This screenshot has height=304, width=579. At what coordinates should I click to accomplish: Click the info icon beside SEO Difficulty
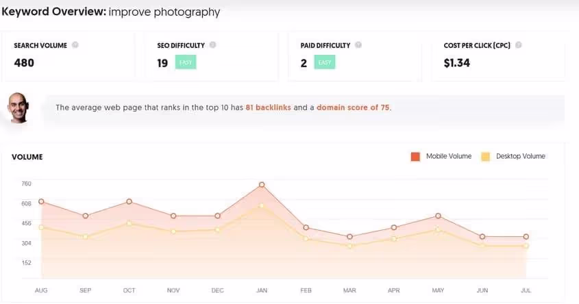(212, 45)
